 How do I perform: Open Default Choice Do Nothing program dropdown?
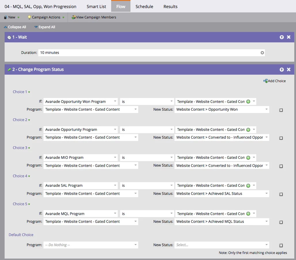point(91,245)
